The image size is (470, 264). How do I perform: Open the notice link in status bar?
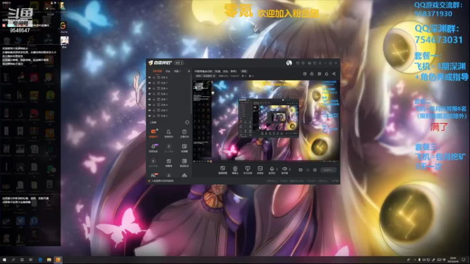(162, 181)
